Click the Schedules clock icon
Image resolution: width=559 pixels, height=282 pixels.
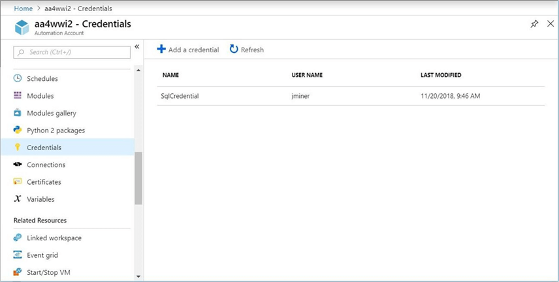18,78
